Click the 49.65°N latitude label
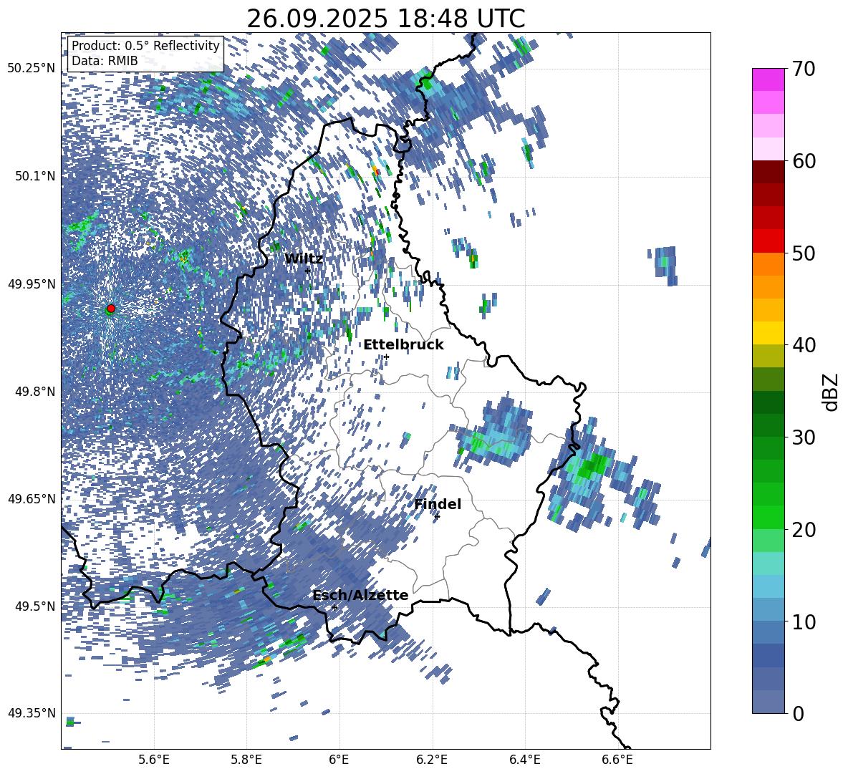 [32, 498]
